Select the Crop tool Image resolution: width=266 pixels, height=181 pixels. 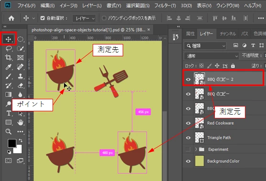point(8,58)
